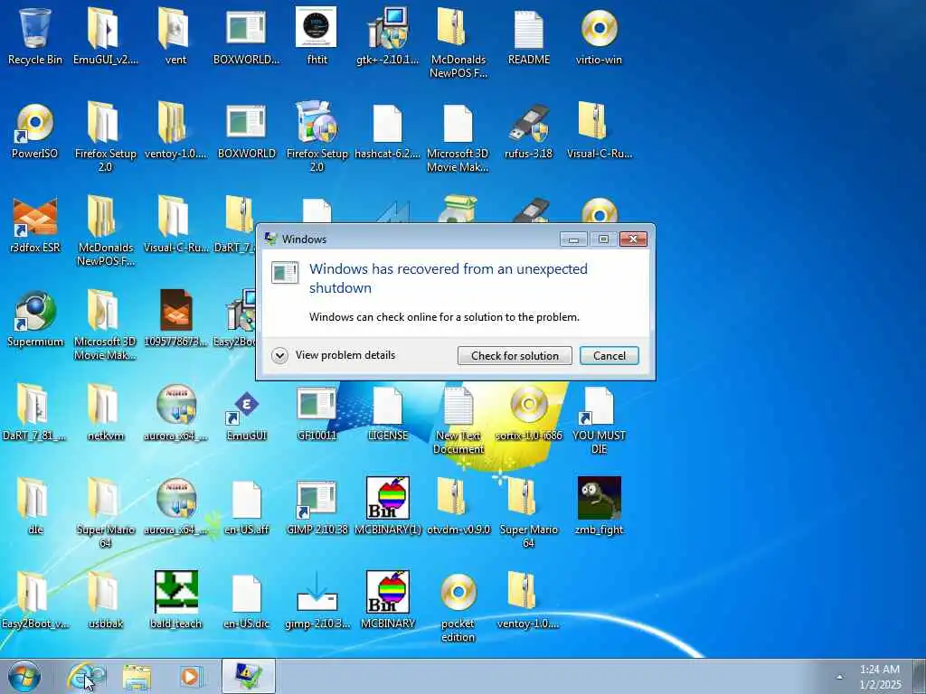926x694 pixels.
Task: Select the vent folder on desktop
Action: pos(175,28)
